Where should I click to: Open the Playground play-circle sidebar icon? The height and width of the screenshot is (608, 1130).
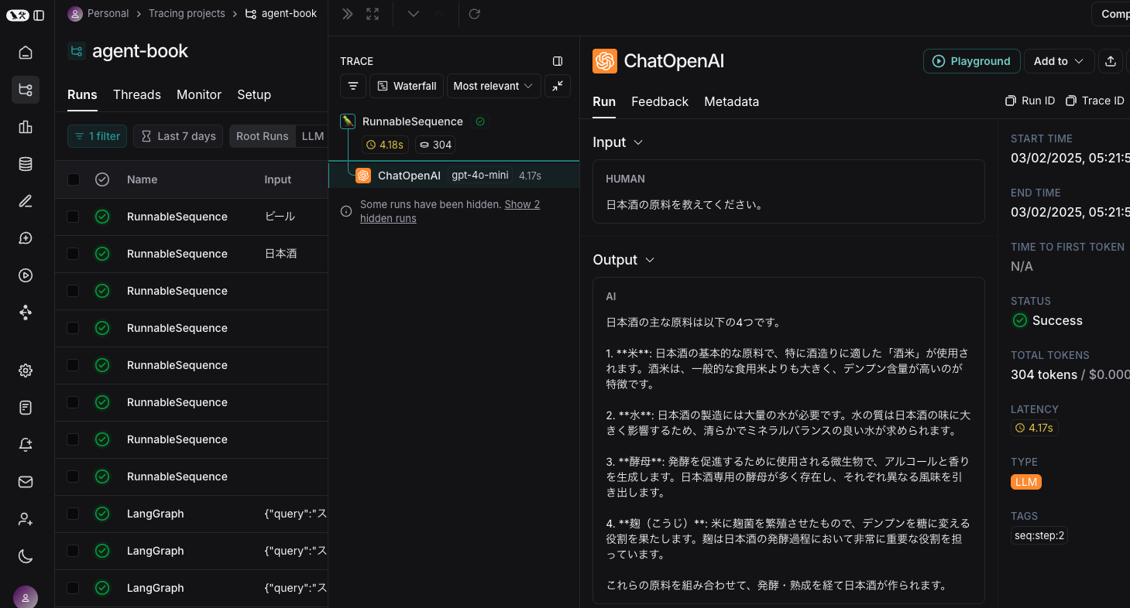[x=26, y=275]
